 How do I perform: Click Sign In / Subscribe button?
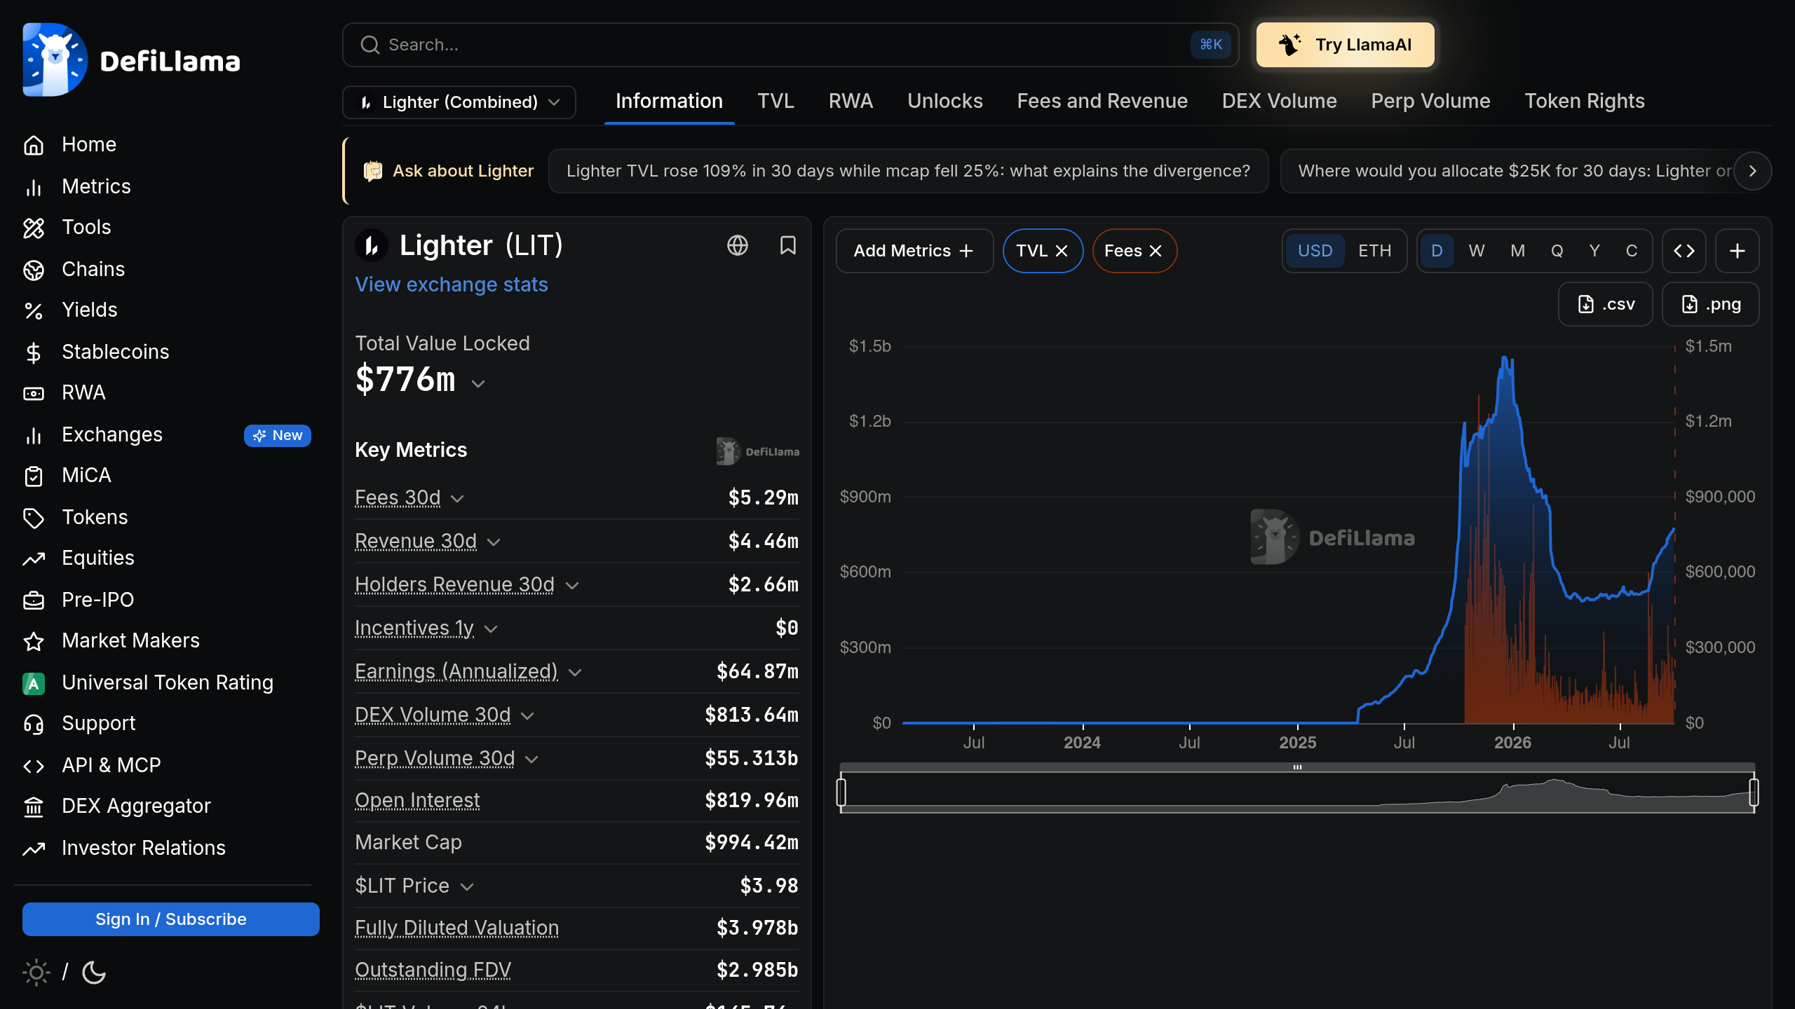point(171,919)
